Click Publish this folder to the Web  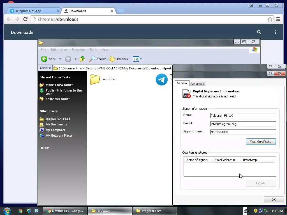64,92
